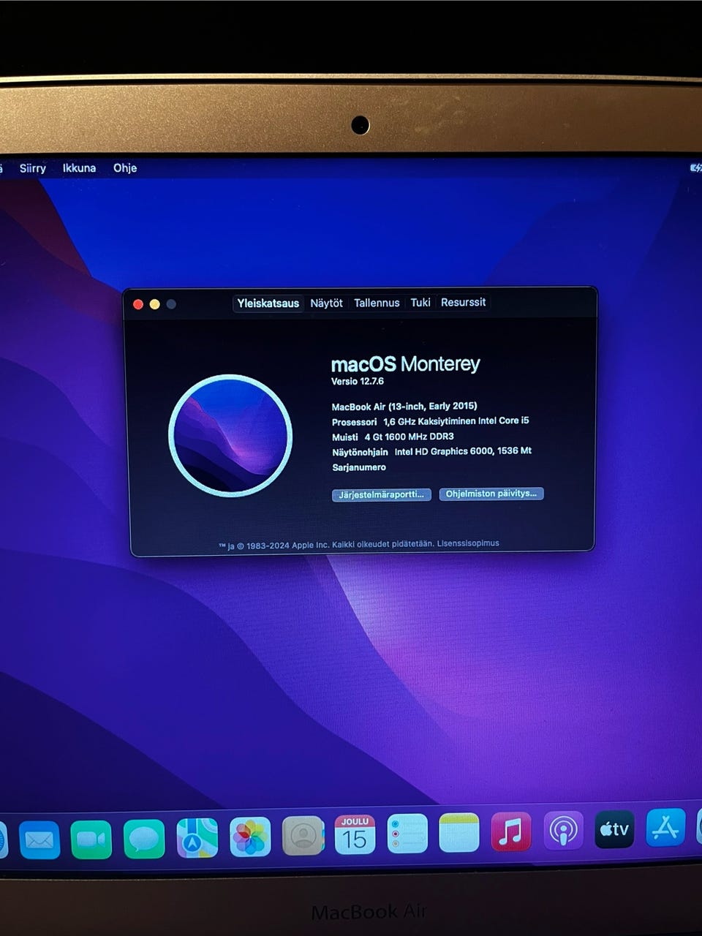Open the Contacts app in the Dock
702x936 pixels.
pos(303,835)
